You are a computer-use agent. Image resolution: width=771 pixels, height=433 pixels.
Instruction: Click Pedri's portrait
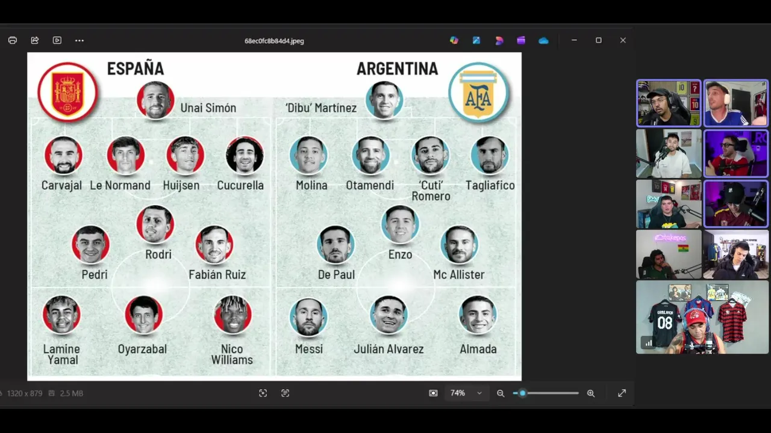91,244
